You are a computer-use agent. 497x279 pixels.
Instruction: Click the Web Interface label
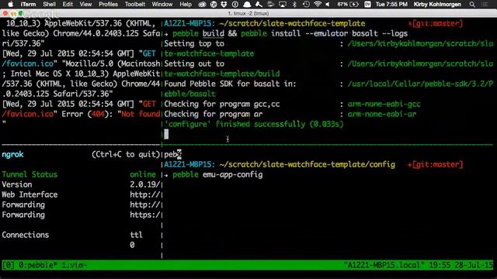[30, 195]
